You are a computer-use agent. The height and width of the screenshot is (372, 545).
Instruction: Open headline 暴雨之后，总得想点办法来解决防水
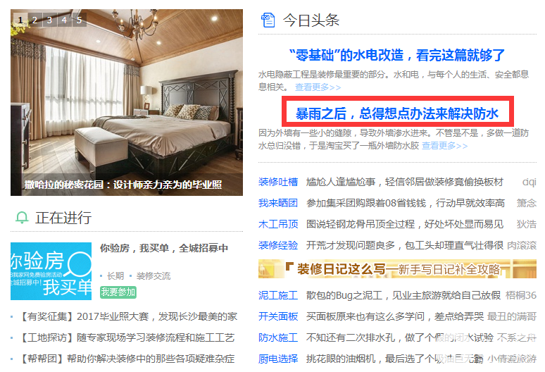[397, 113]
